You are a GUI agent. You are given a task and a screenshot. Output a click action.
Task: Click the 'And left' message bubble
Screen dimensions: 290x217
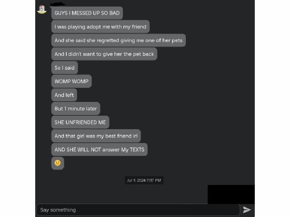(x=64, y=95)
